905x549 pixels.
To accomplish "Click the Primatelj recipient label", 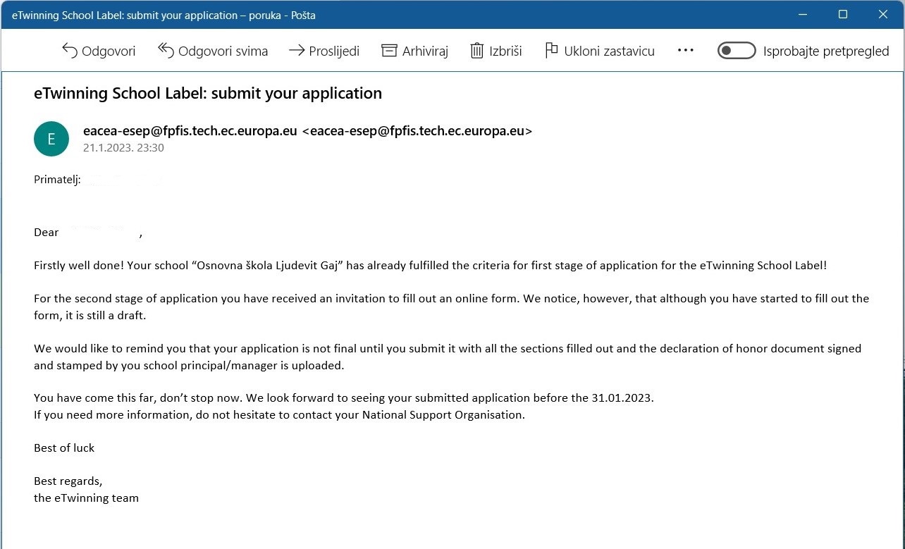I will (x=57, y=180).
